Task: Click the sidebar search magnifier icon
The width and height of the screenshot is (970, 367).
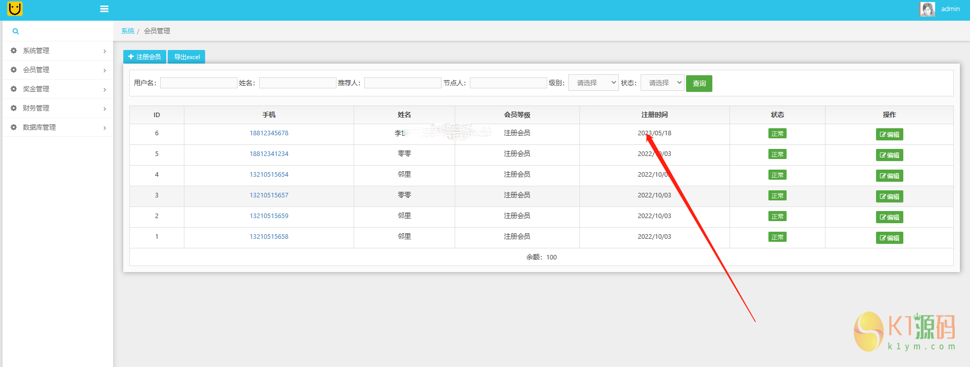Action: (16, 31)
